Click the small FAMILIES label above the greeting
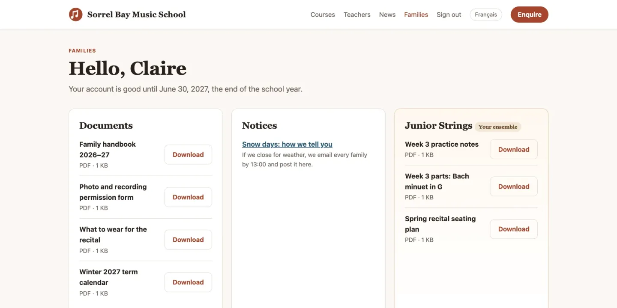 point(82,50)
